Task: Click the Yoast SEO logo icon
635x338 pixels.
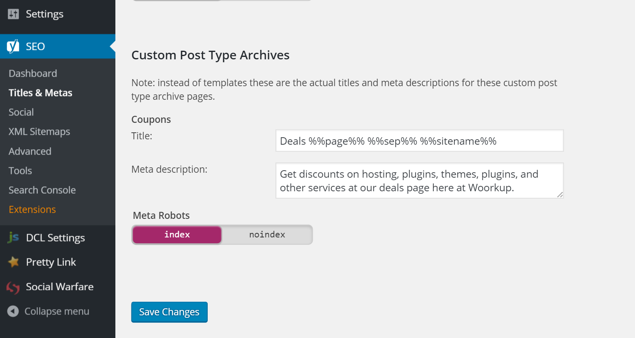Action: pyautogui.click(x=13, y=46)
